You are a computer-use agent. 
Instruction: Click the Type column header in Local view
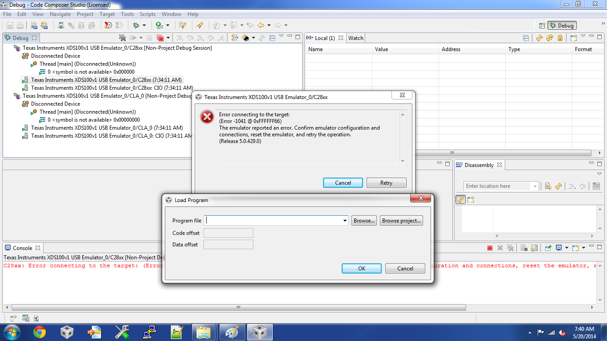(539, 49)
